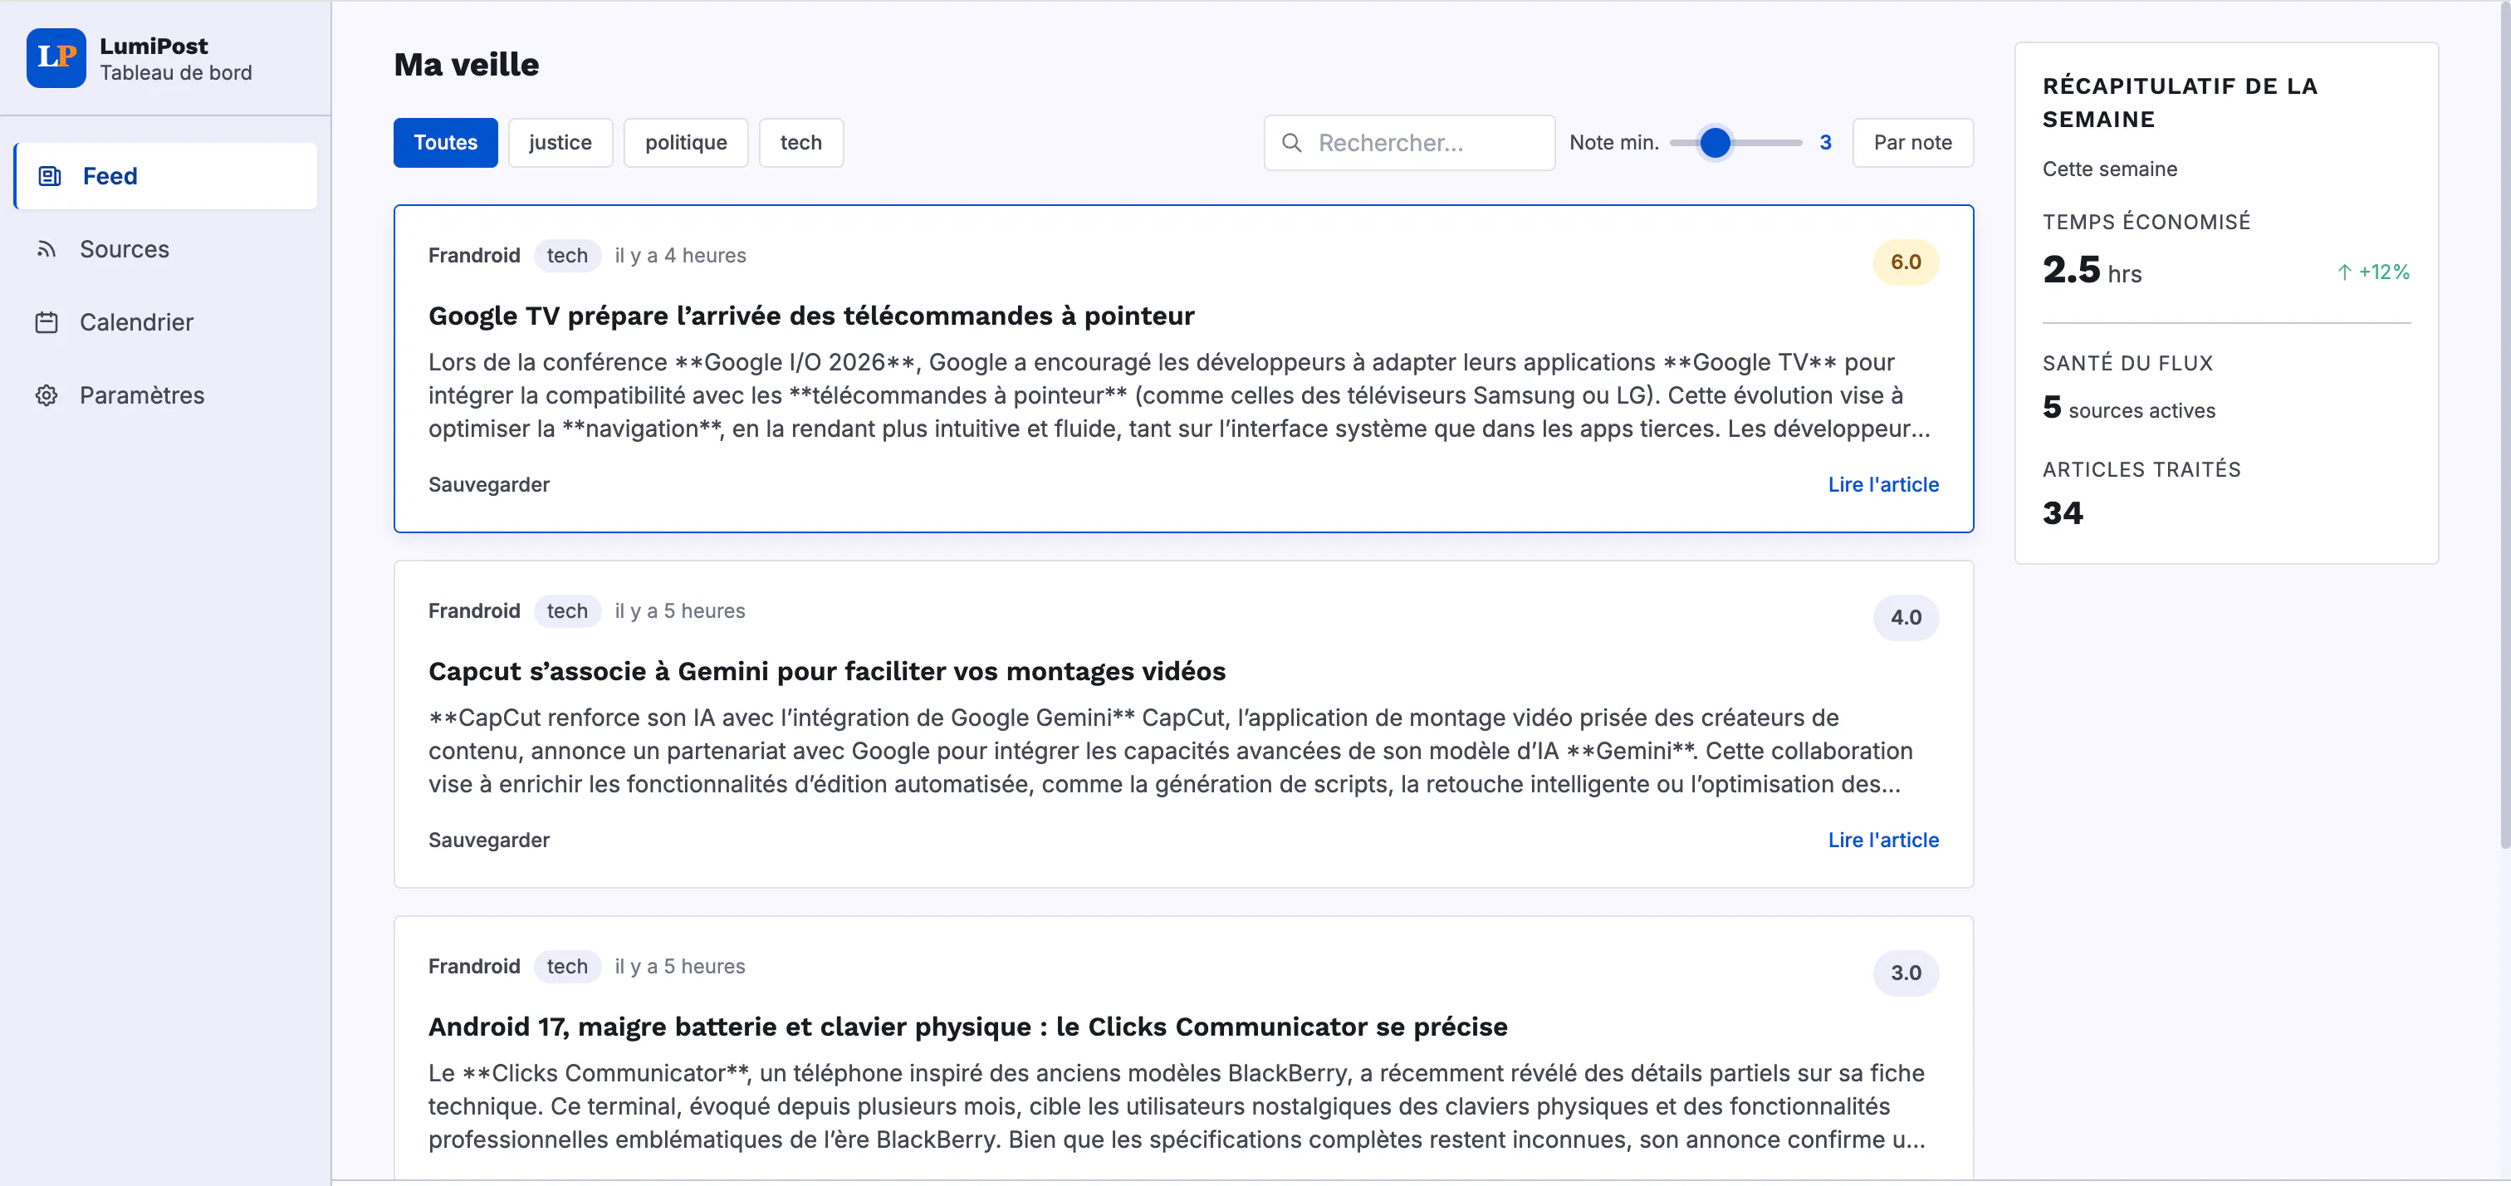Click Frandroid source on Google TV article
This screenshot has height=1186, width=2511.
(x=475, y=256)
